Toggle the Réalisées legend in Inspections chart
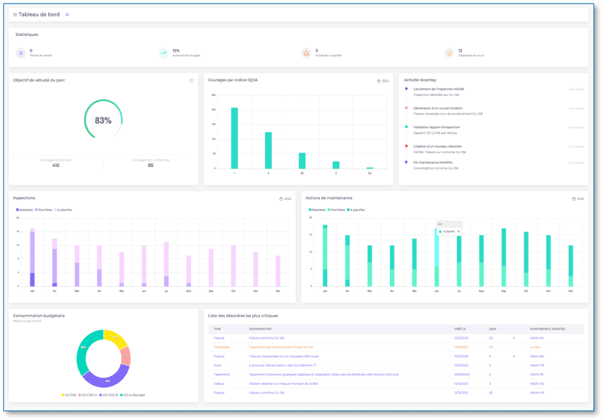The height and width of the screenshot is (420, 603). pos(25,210)
